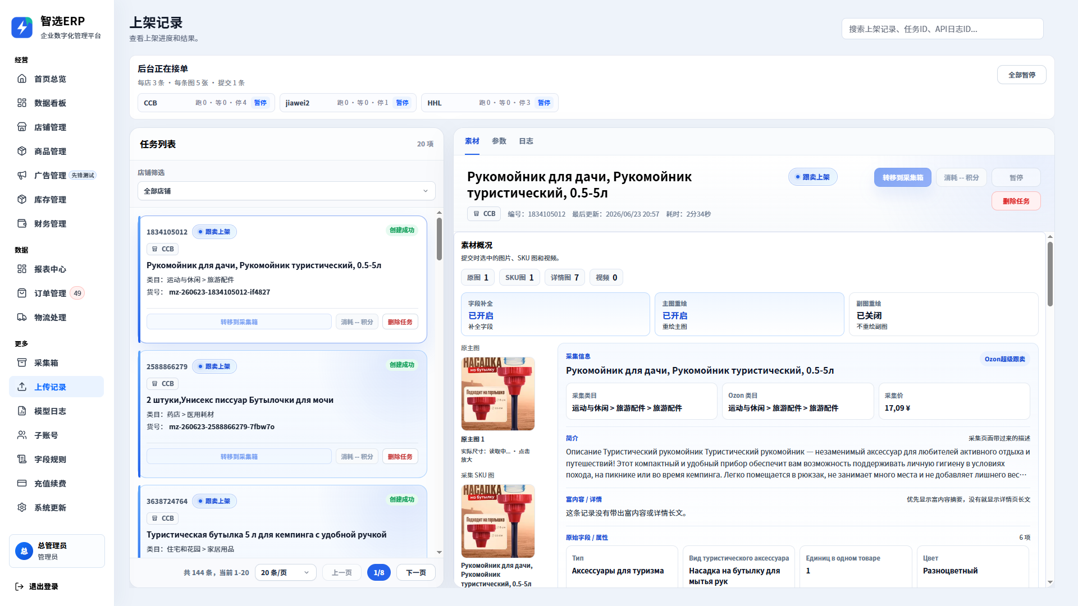Viewport: 1078px width, 606px height.
Task: Switch to the 参数 tab
Action: (499, 141)
